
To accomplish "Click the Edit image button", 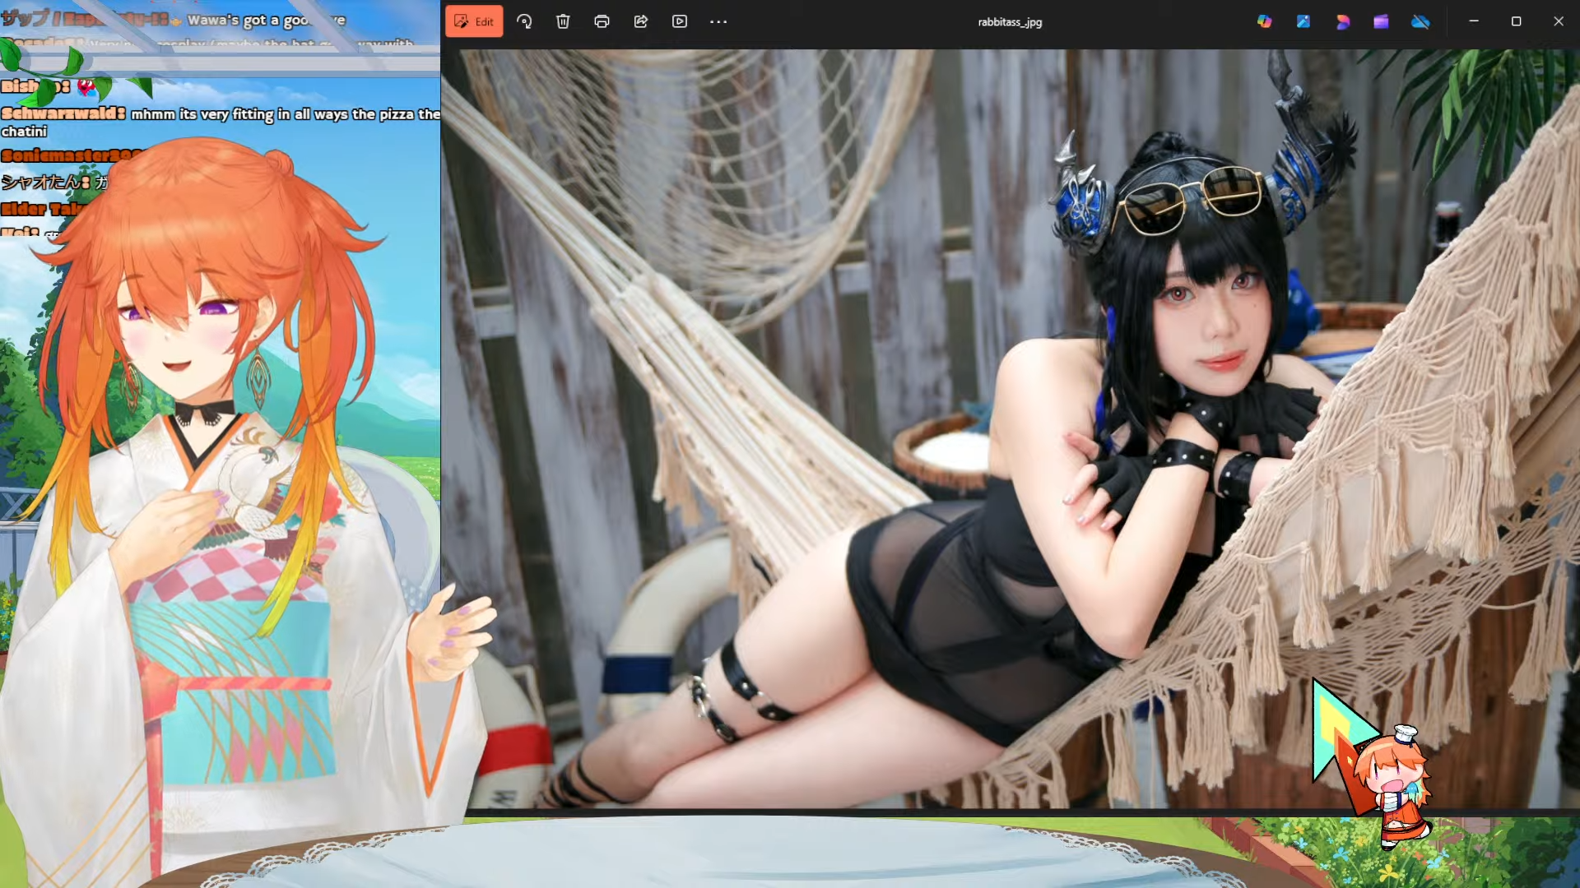I will point(474,21).
